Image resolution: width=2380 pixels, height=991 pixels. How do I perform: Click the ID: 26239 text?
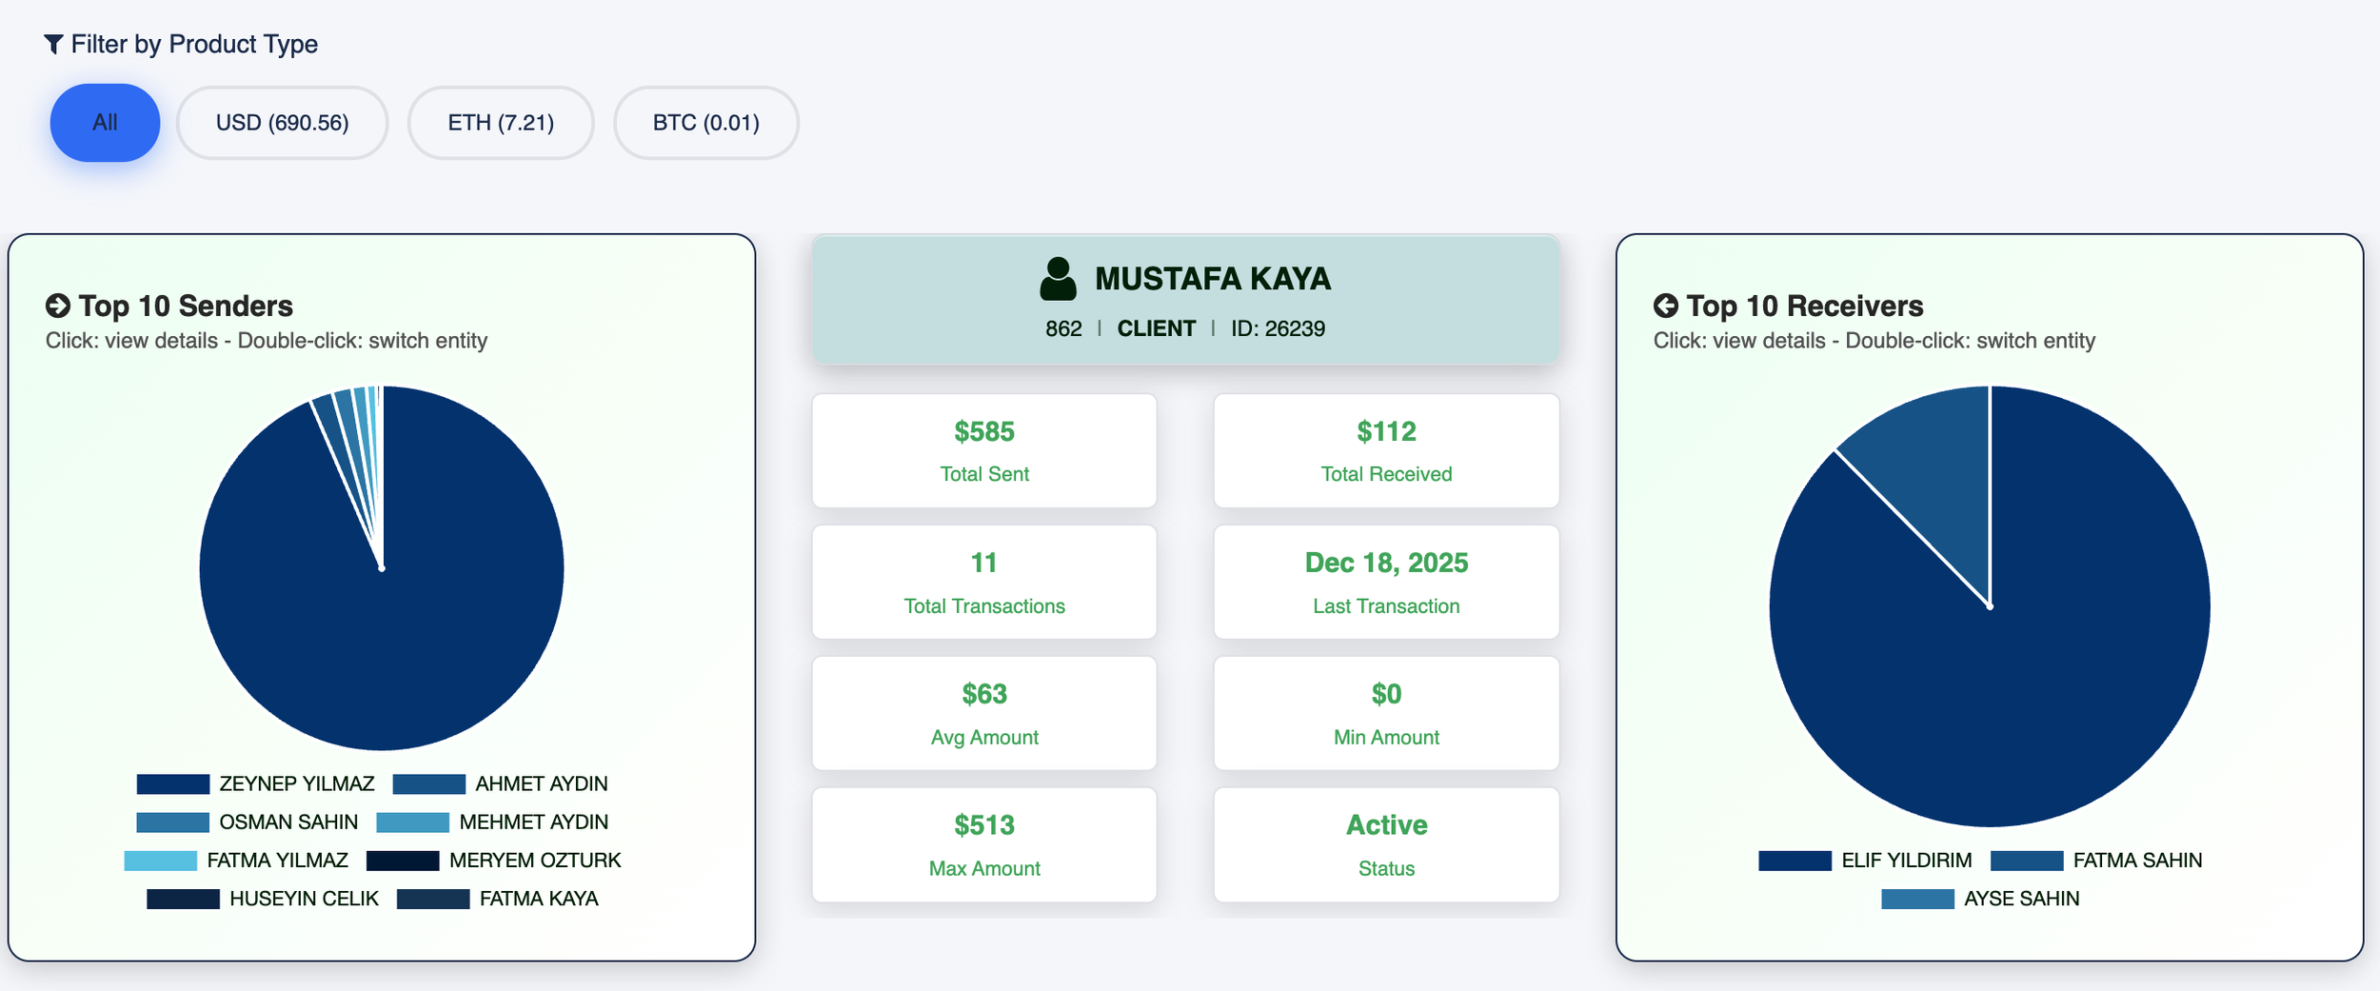coord(1278,328)
